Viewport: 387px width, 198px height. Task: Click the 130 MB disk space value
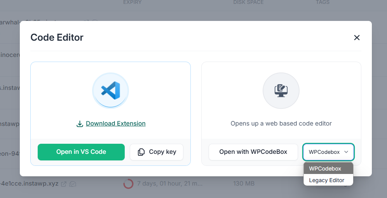pyautogui.click(x=244, y=184)
